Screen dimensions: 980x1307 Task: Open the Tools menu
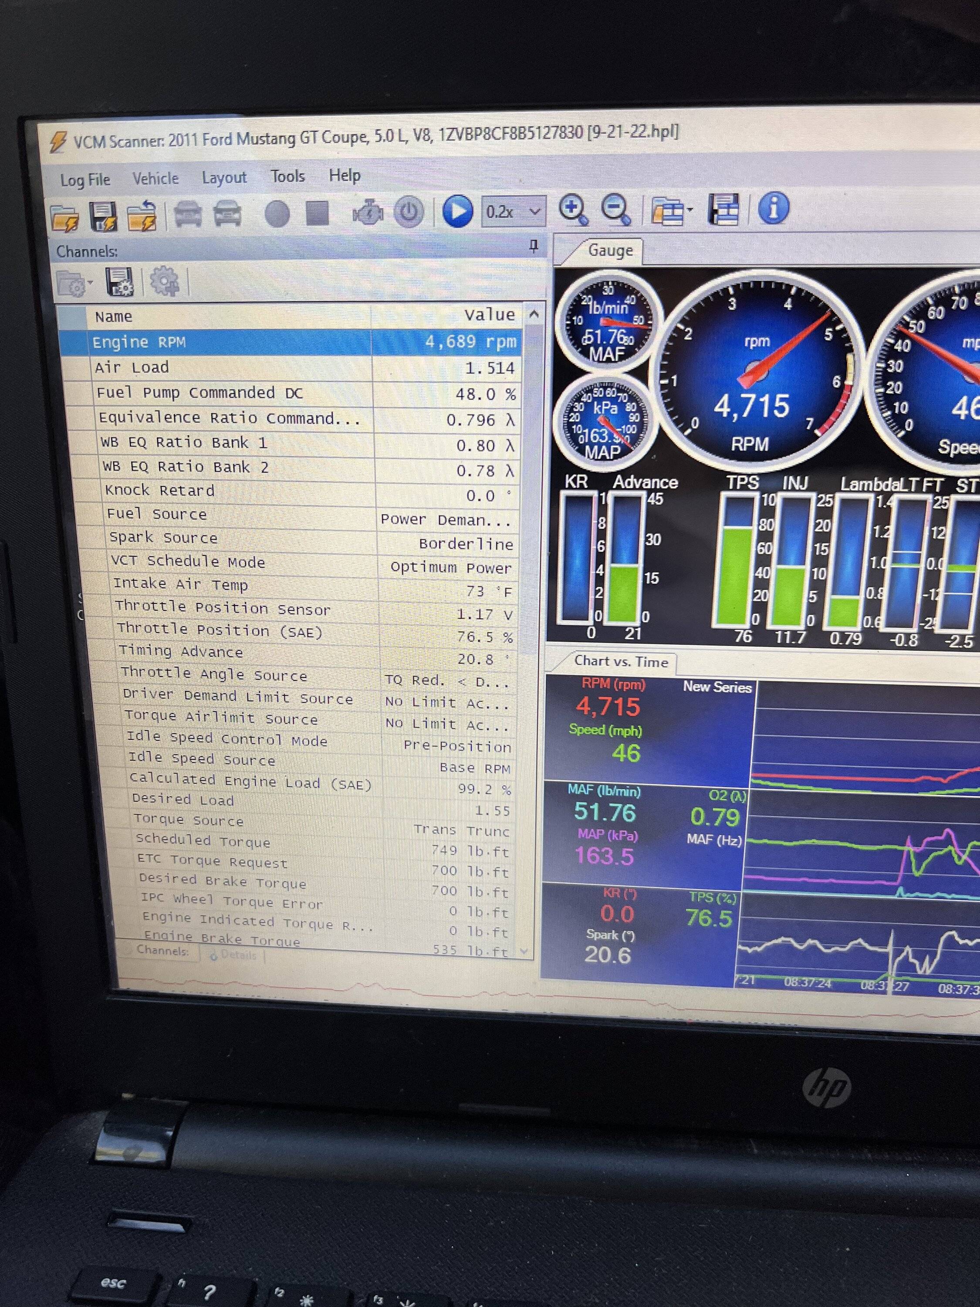coord(287,176)
